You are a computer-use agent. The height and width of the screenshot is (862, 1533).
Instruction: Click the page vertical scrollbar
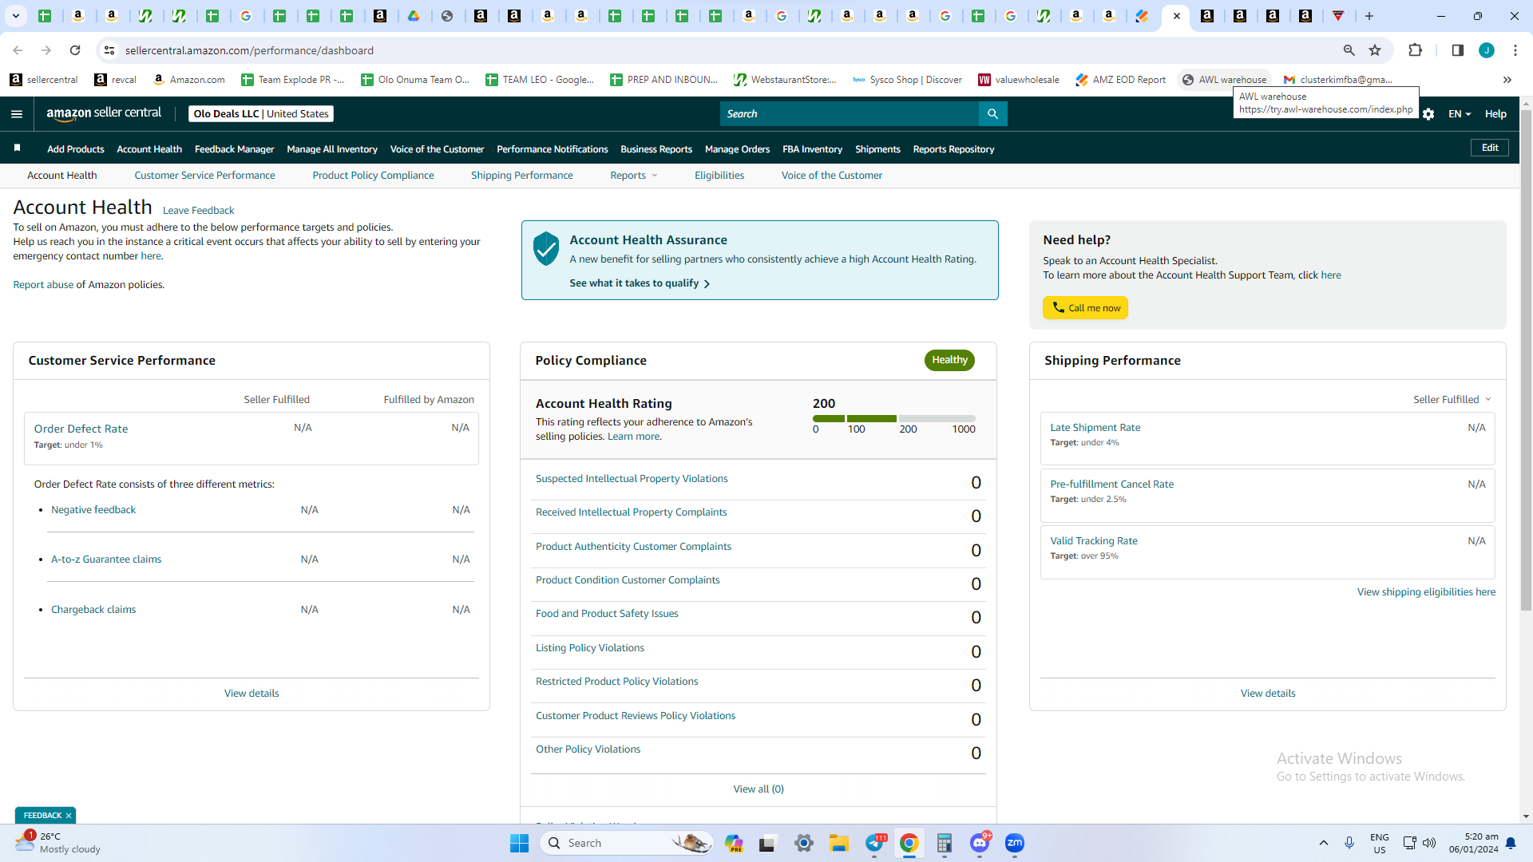point(1527,359)
